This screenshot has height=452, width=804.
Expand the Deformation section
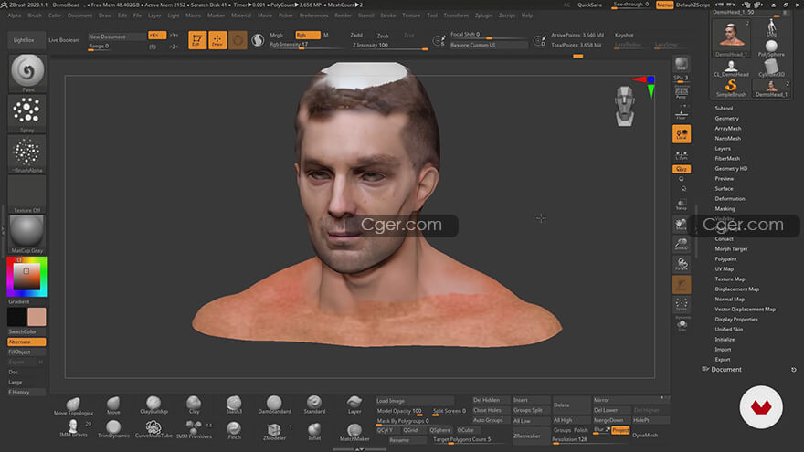pos(730,199)
